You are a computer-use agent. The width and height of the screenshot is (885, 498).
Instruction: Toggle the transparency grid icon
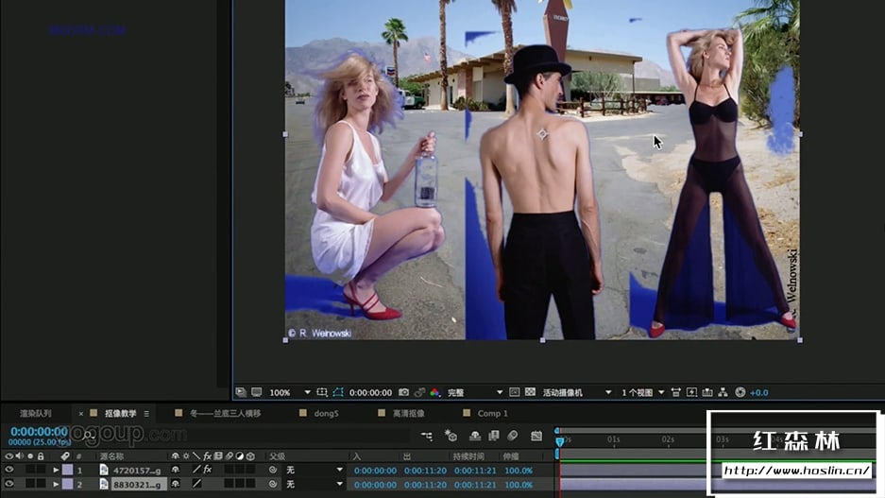coord(530,392)
